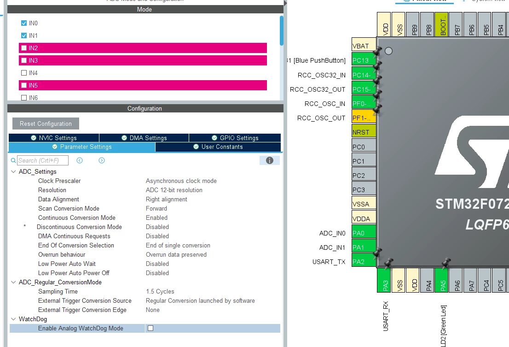The image size is (509, 347).
Task: Switch to User Constants tab
Action: (218, 147)
